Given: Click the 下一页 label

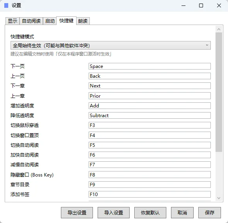Looking at the screenshot, I should click(x=18, y=66).
